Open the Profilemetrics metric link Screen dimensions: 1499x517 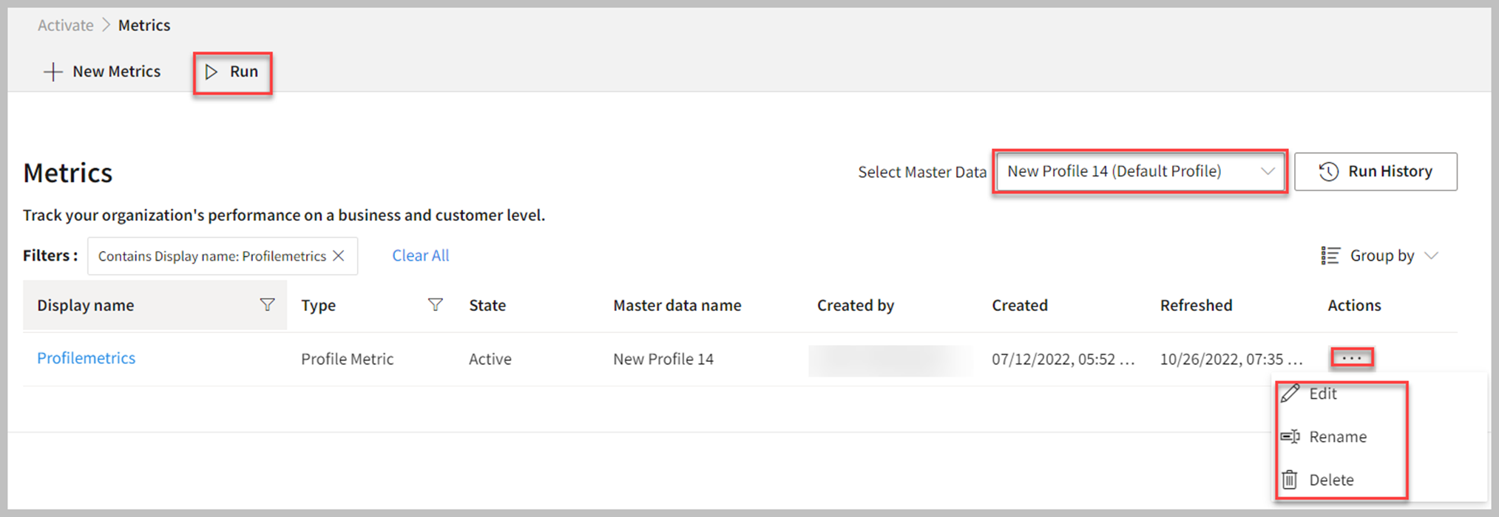87,358
